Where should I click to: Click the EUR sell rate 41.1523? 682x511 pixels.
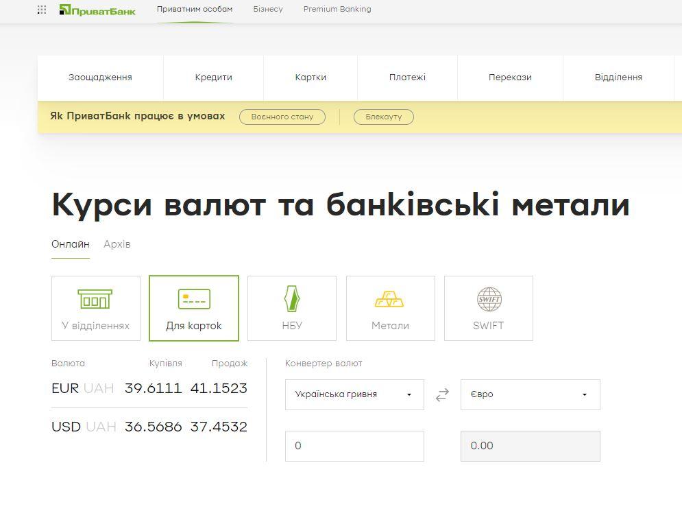coord(219,388)
